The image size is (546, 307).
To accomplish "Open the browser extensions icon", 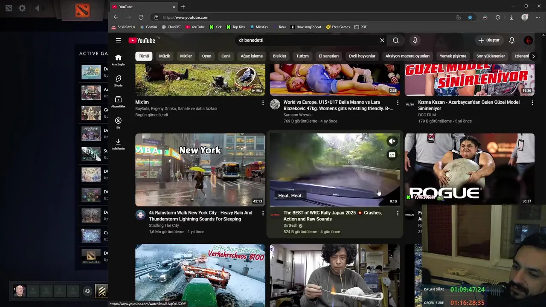I will (x=498, y=17).
